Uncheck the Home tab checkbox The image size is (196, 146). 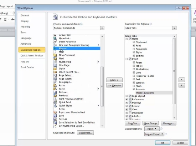[130, 39]
